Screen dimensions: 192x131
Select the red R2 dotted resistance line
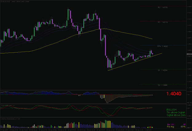click(x=163, y=6)
